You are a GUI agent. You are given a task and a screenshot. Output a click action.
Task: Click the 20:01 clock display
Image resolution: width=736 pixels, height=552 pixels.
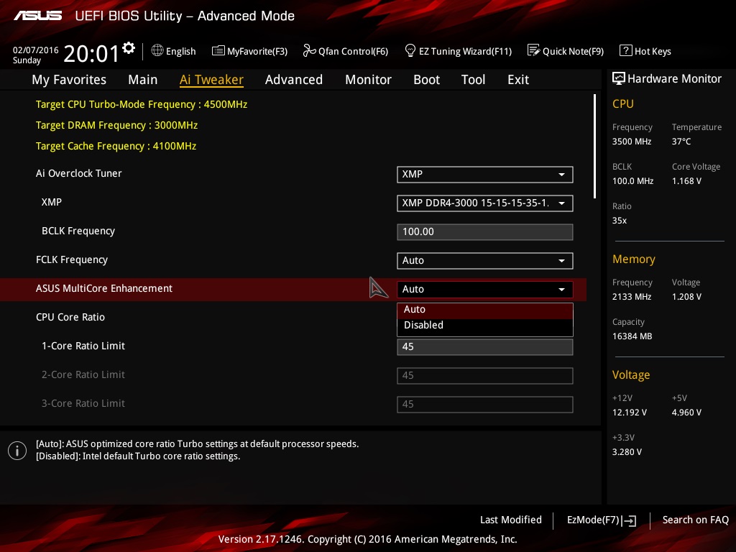[x=91, y=53]
